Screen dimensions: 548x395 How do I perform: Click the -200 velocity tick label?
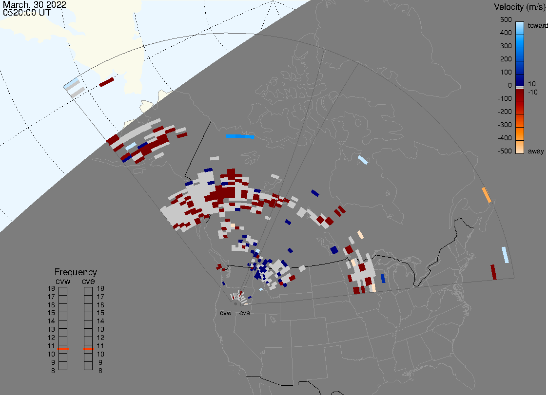(x=505, y=112)
